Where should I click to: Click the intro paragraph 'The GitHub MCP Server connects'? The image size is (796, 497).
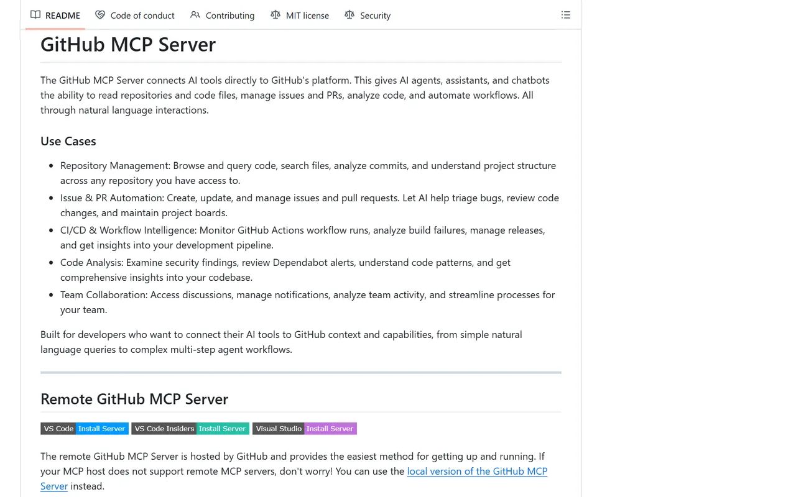(295, 95)
